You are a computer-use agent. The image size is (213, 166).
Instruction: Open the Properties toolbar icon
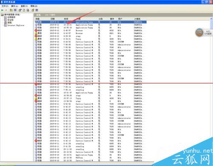[x=20, y=10]
